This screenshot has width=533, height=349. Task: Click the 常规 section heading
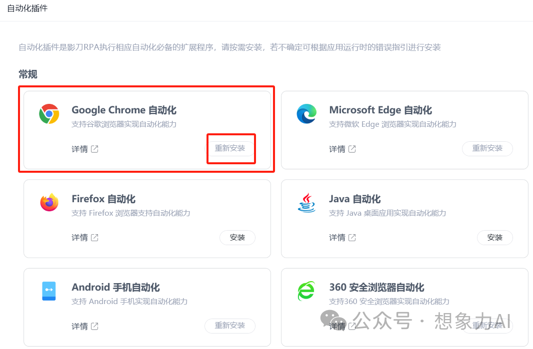tap(28, 74)
